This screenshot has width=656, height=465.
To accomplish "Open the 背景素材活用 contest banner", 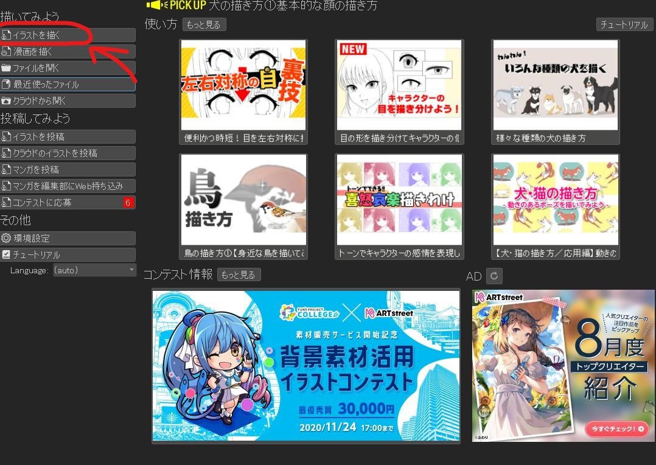I will [x=305, y=365].
